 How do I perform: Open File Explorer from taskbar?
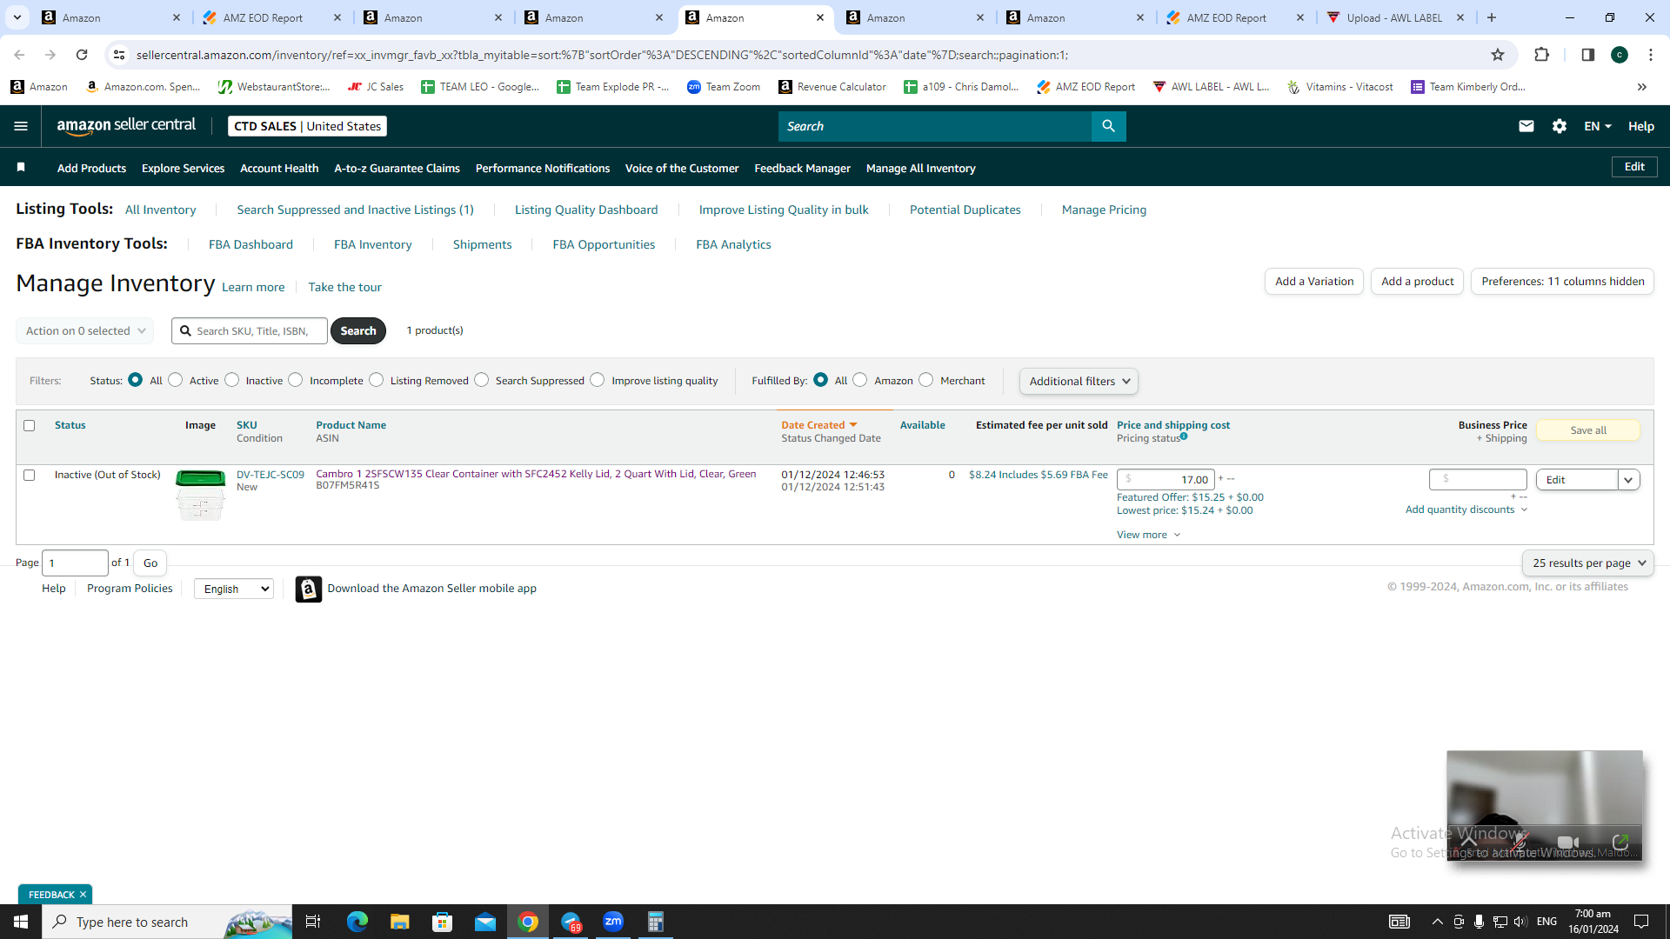pyautogui.click(x=399, y=922)
